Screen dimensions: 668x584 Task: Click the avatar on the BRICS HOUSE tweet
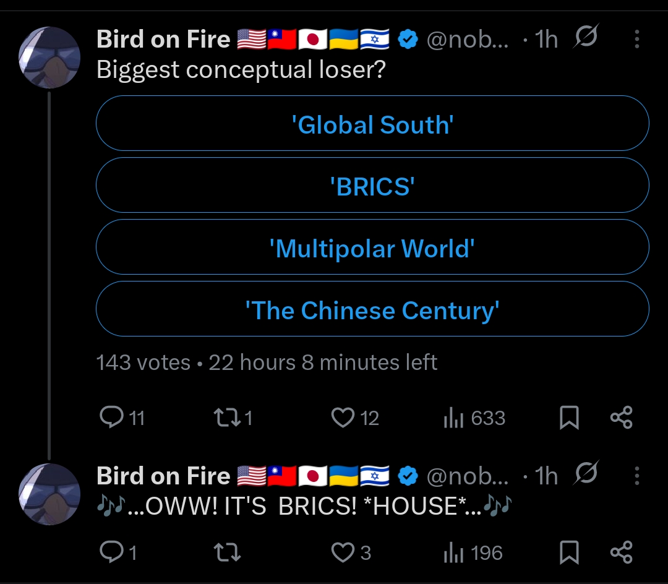(x=49, y=494)
